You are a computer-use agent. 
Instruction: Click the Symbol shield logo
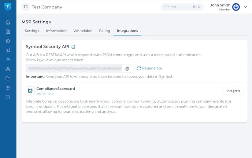[8, 7]
